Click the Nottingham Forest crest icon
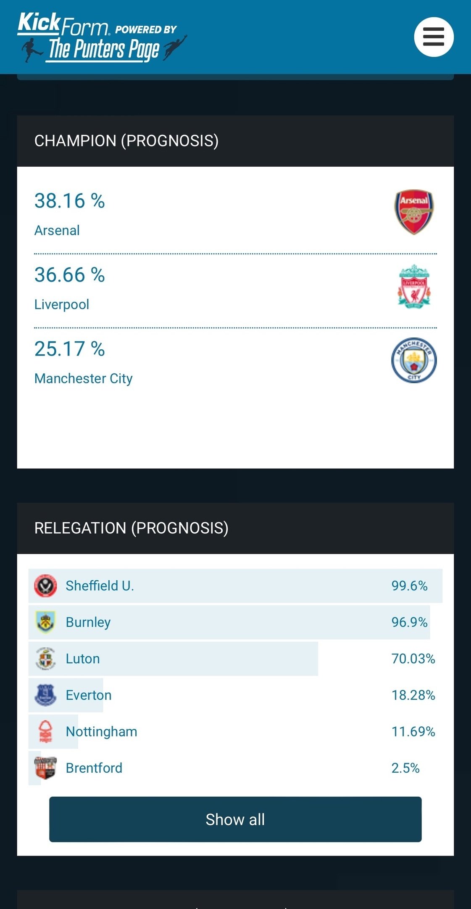Viewport: 471px width, 909px height. point(45,731)
